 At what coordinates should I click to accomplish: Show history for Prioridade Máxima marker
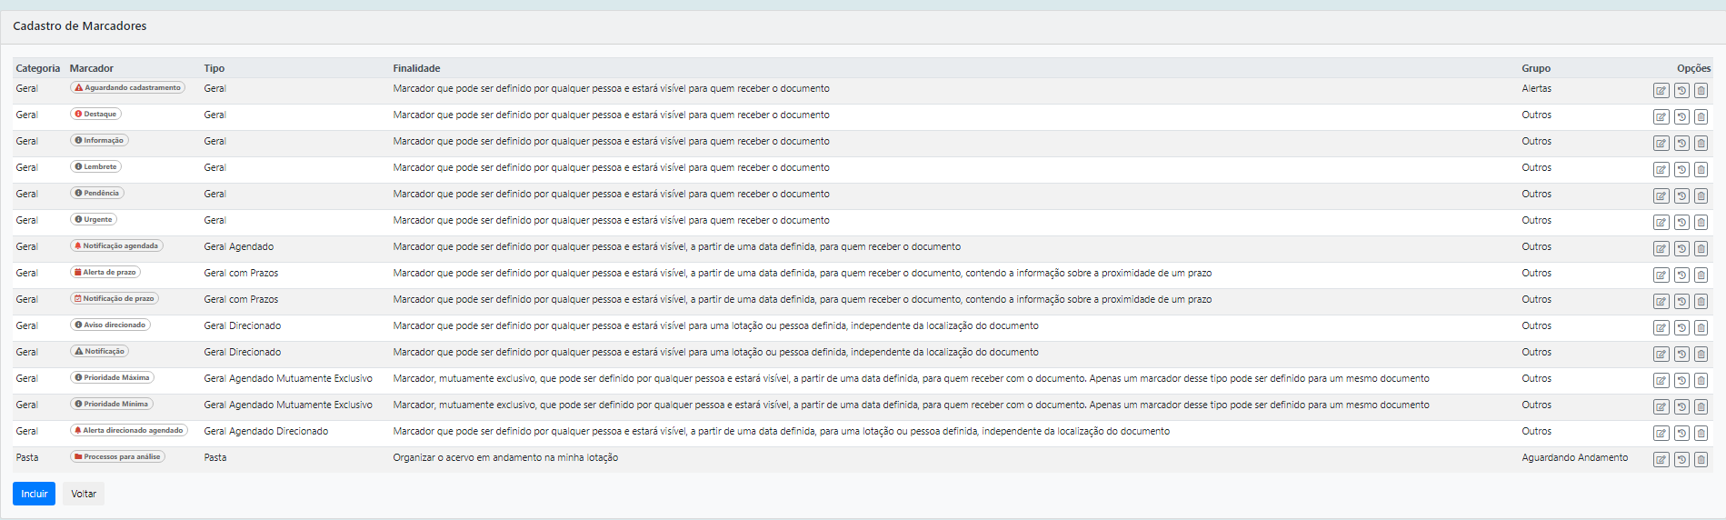pyautogui.click(x=1681, y=381)
